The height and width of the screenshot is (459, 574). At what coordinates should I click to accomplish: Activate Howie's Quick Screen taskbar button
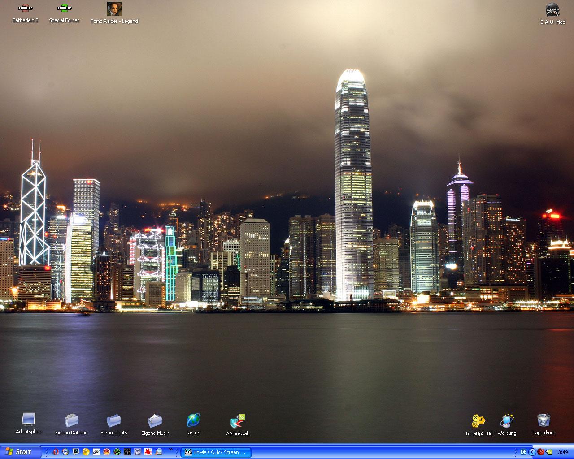(216, 452)
